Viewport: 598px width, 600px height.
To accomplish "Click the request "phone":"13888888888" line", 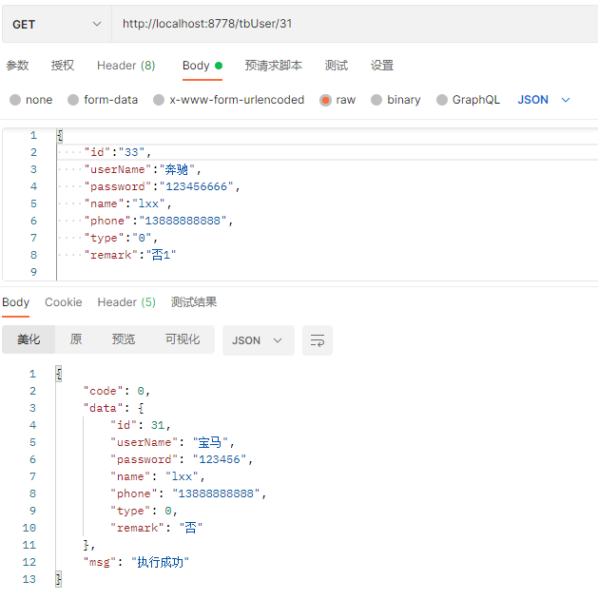I will pos(159,221).
